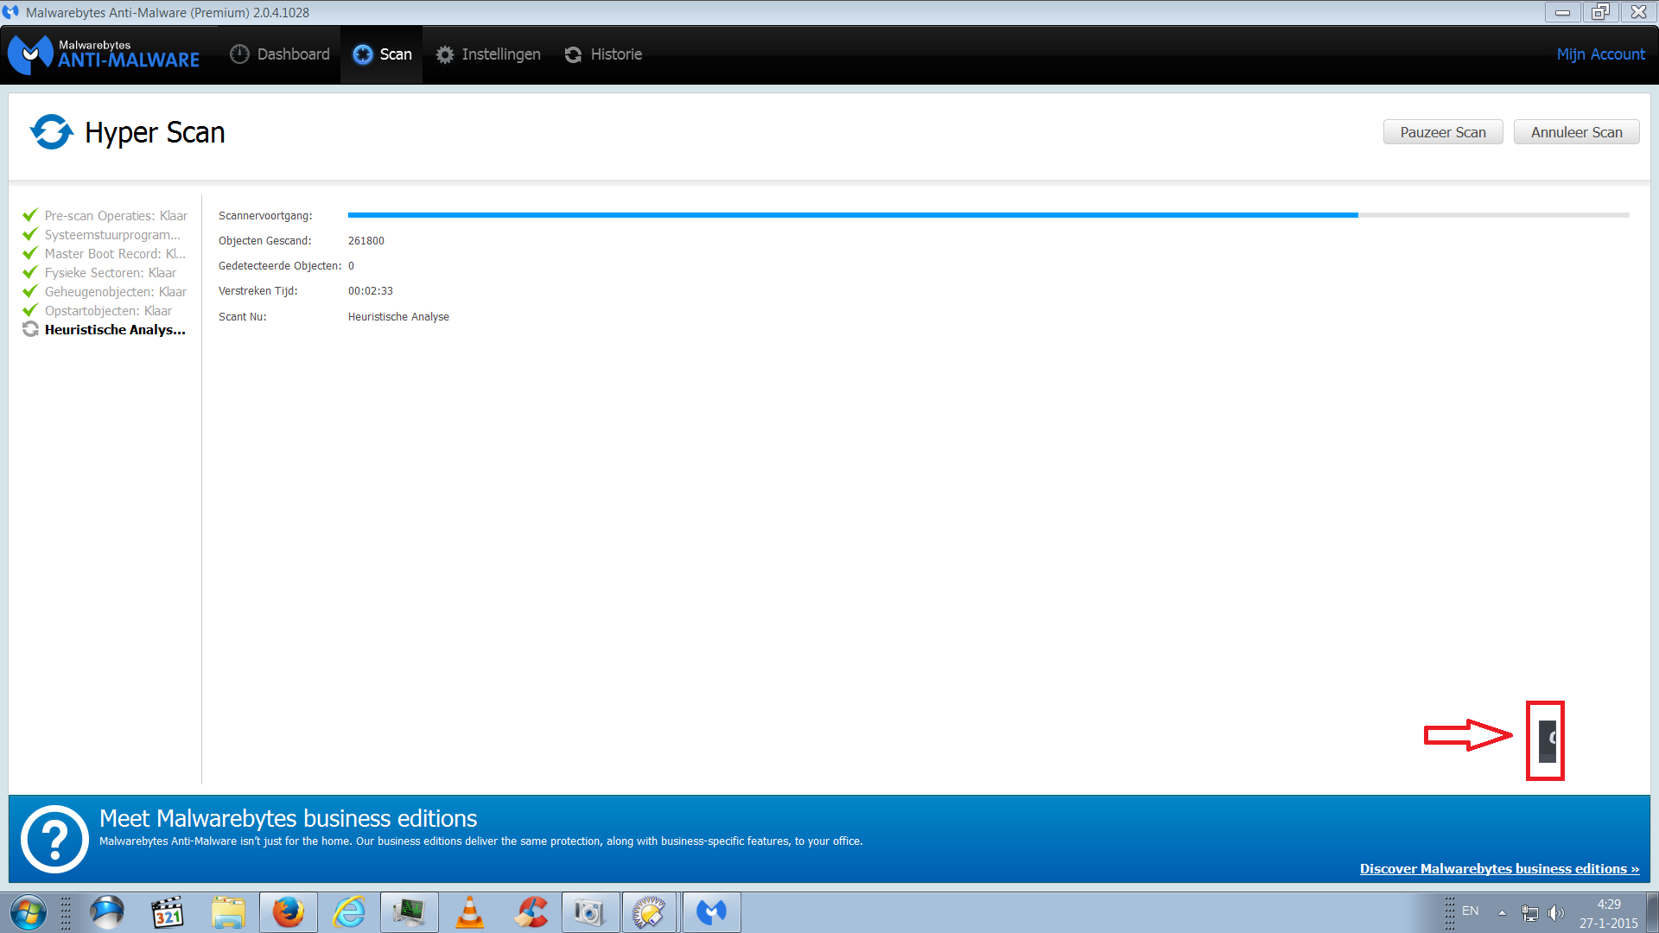Click the Gedetecteerde Objecten label

(x=280, y=266)
